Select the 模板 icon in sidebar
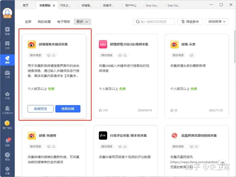This screenshot has width=236, height=177. pyautogui.click(x=7, y=58)
